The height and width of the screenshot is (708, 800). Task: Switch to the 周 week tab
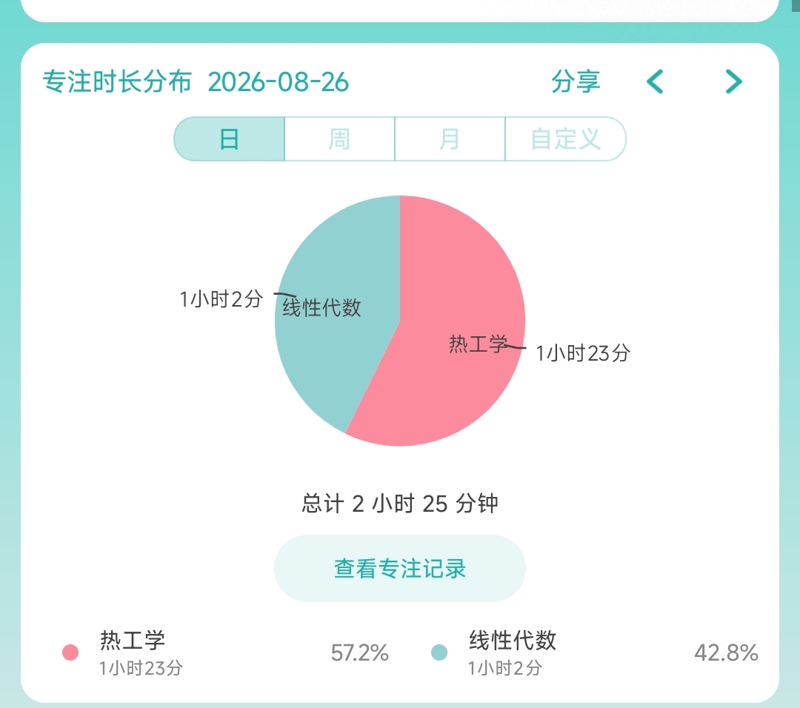339,138
